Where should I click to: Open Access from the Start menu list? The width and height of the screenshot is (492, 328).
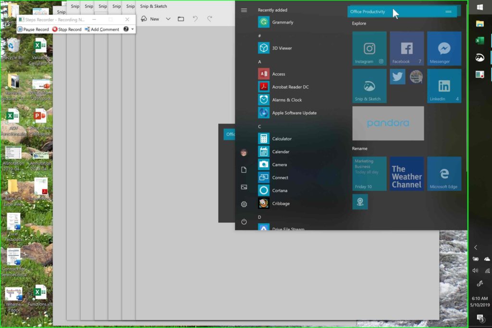click(x=271, y=74)
